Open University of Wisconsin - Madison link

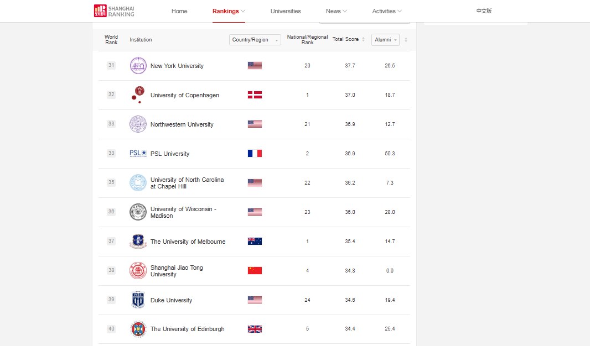(183, 212)
